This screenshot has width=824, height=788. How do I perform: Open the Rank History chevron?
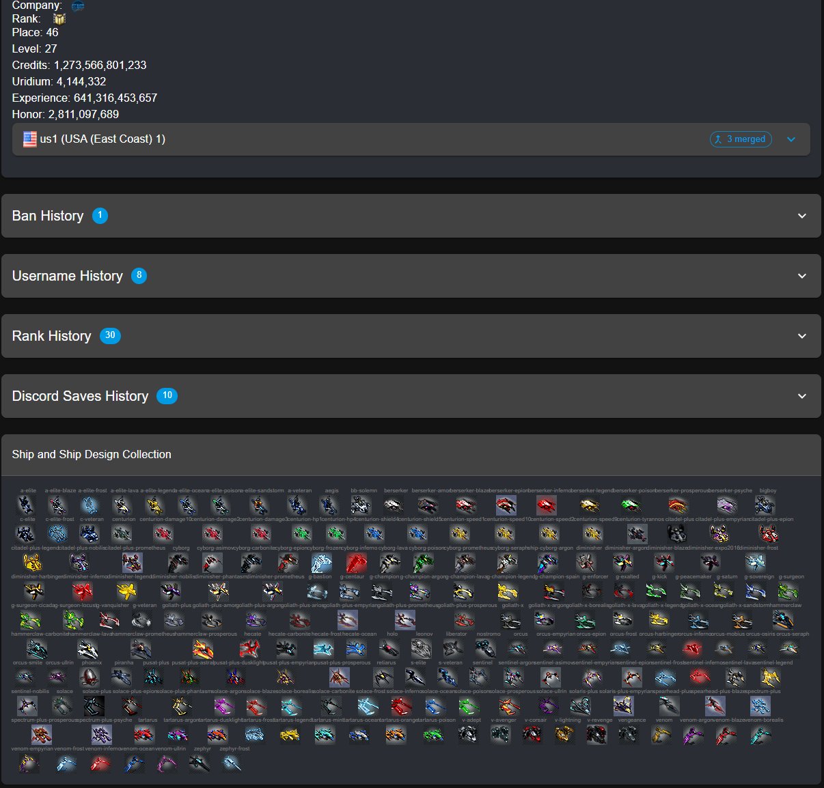point(801,336)
